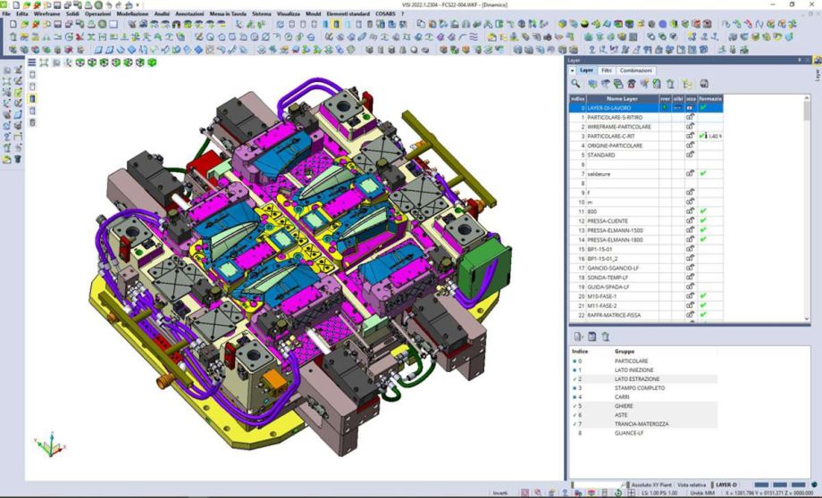The height and width of the screenshot is (498, 822).
Task: Switch to the Filtri tab
Action: coord(607,71)
